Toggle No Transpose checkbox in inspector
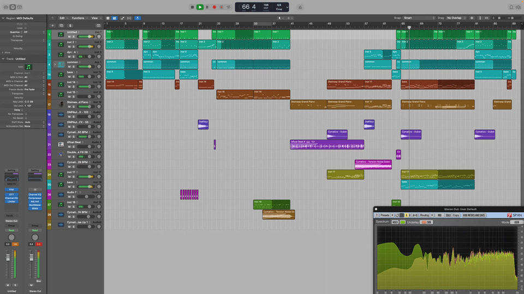This screenshot has height=294, width=524. [x=26, y=114]
